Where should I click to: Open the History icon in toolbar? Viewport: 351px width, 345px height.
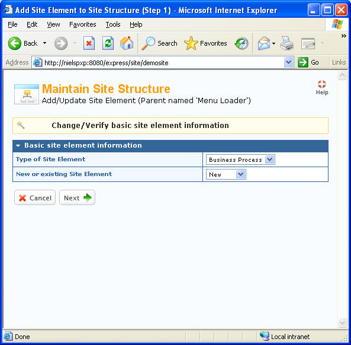[x=241, y=43]
